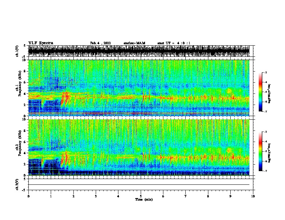The height and width of the screenshot is (220, 285).
Task: Click the ch.1 color bar "log(PSD)" caption
Action: [x=270, y=94]
